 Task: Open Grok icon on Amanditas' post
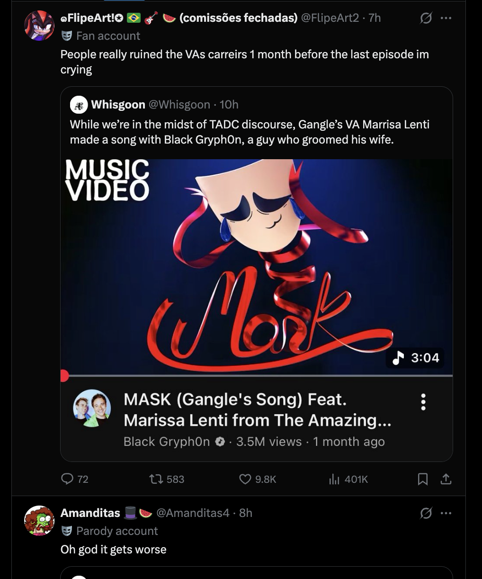point(426,513)
